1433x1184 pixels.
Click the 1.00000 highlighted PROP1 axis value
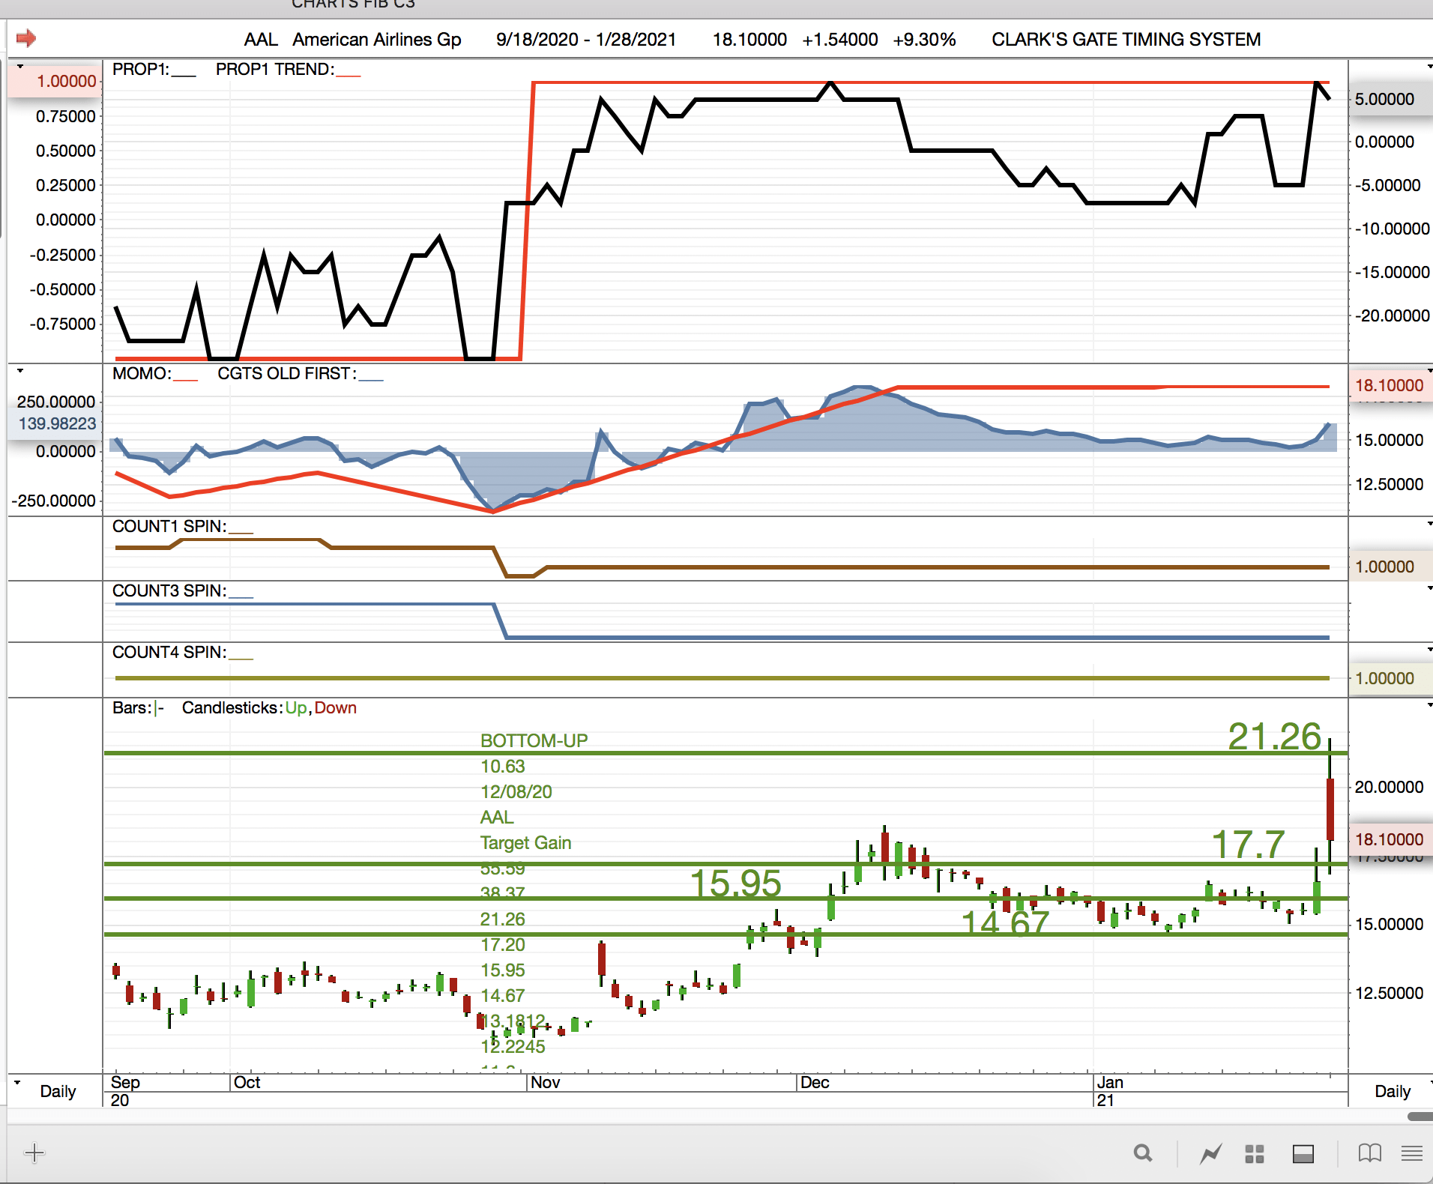pos(56,80)
